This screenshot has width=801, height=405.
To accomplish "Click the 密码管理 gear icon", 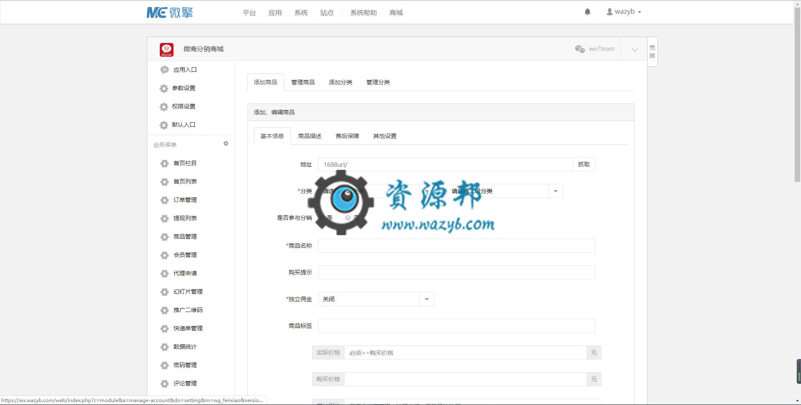I will [165, 365].
